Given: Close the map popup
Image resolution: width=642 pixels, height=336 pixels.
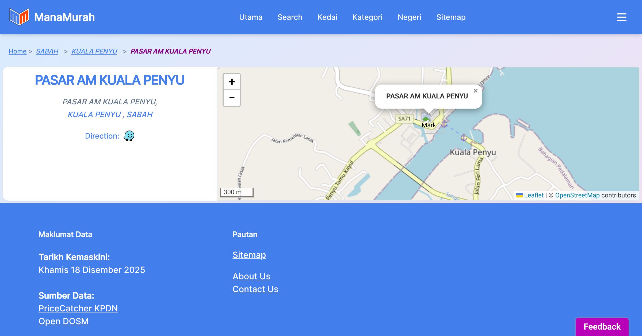Looking at the screenshot, I should (475, 91).
